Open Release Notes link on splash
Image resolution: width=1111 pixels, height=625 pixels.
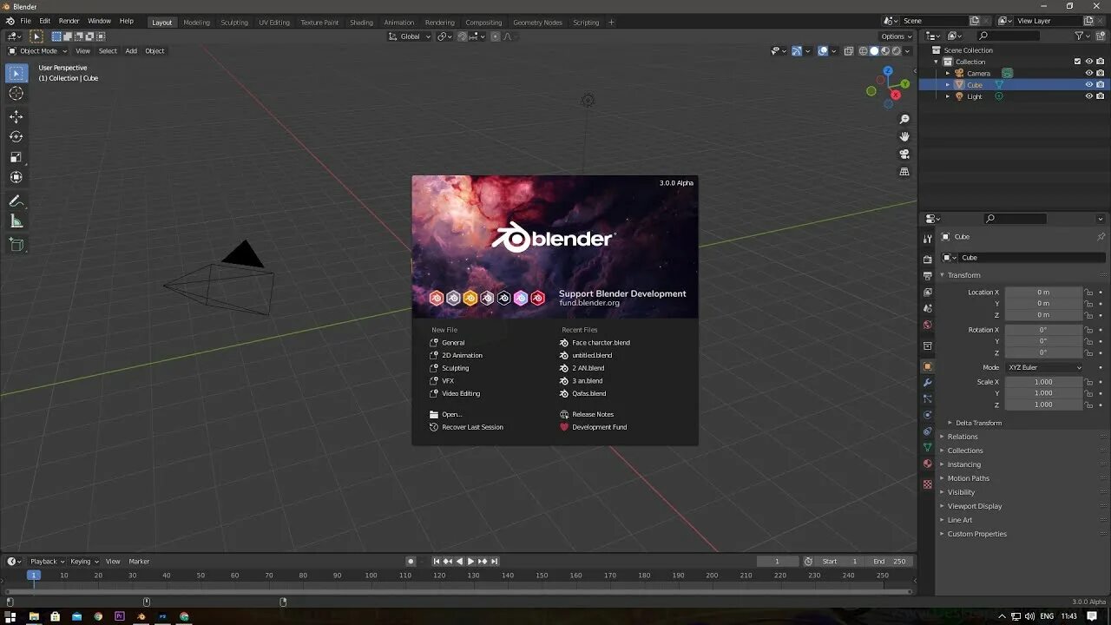click(593, 414)
